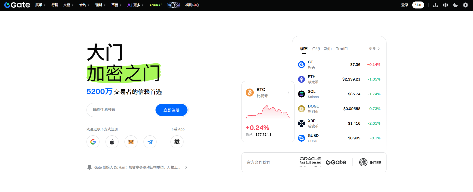Switch to TradFi tab in market panel
This screenshot has height=192, width=473.
point(342,49)
